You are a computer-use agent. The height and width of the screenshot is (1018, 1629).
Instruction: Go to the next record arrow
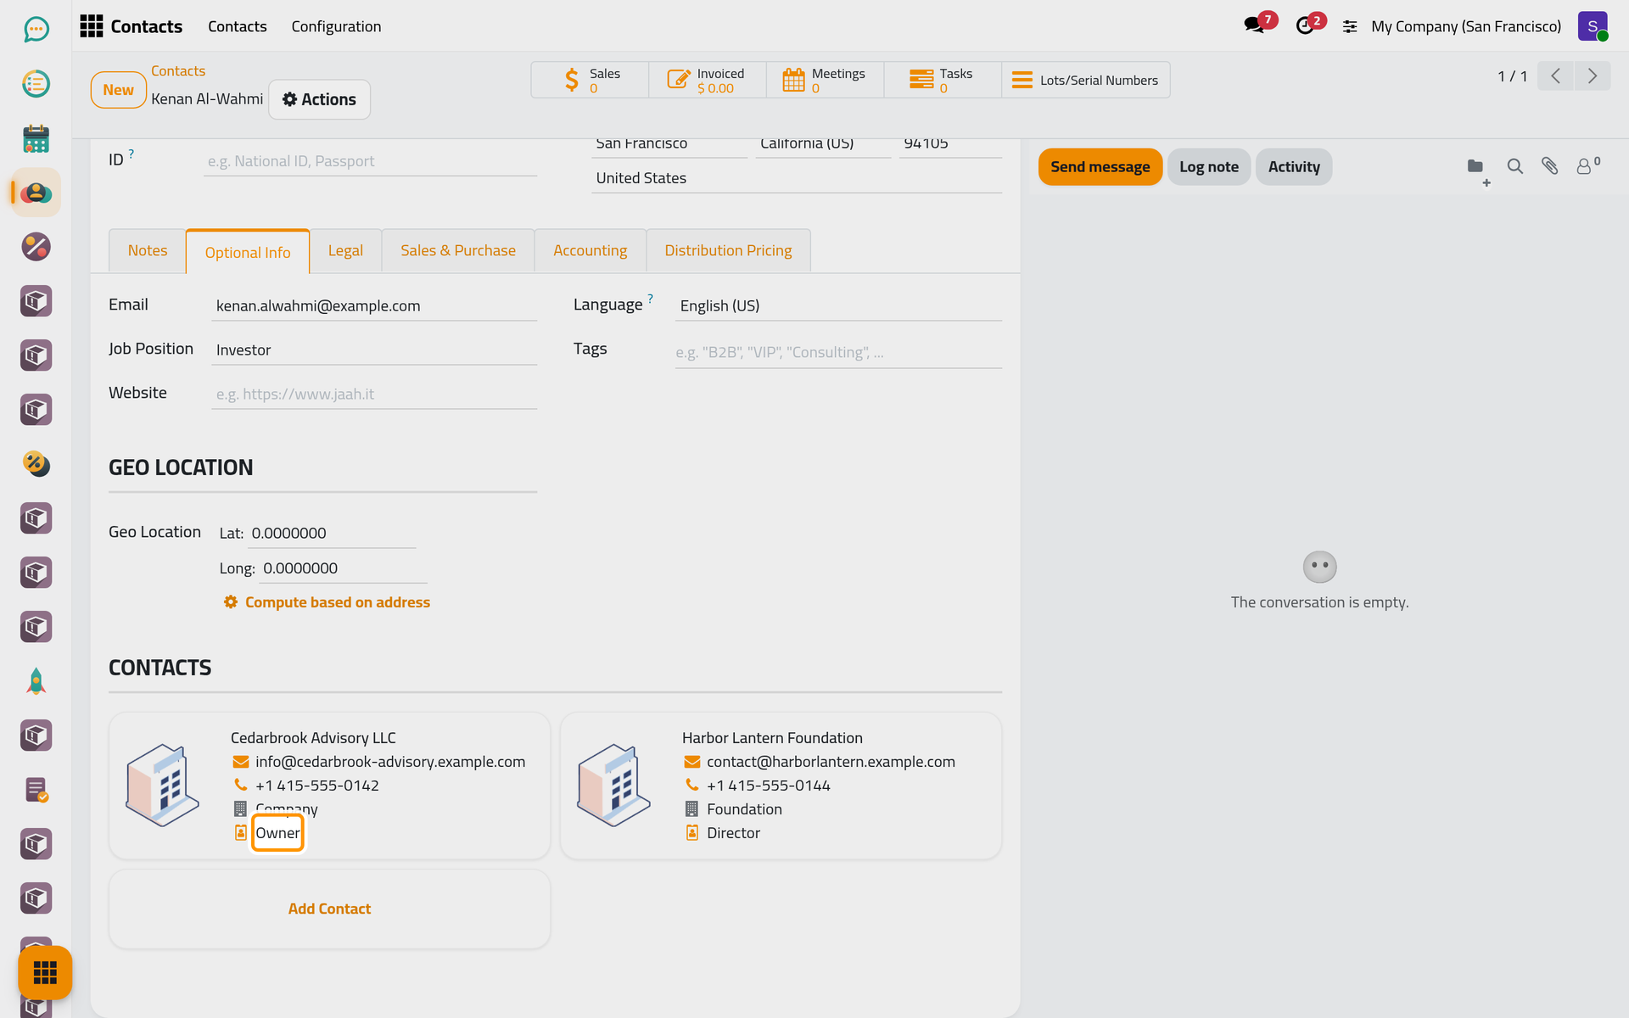pyautogui.click(x=1593, y=76)
